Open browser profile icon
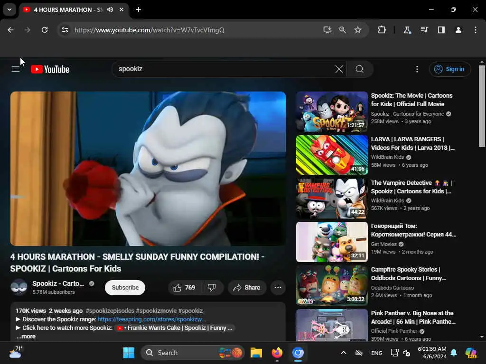Image resolution: width=486 pixels, height=364 pixels. [458, 30]
